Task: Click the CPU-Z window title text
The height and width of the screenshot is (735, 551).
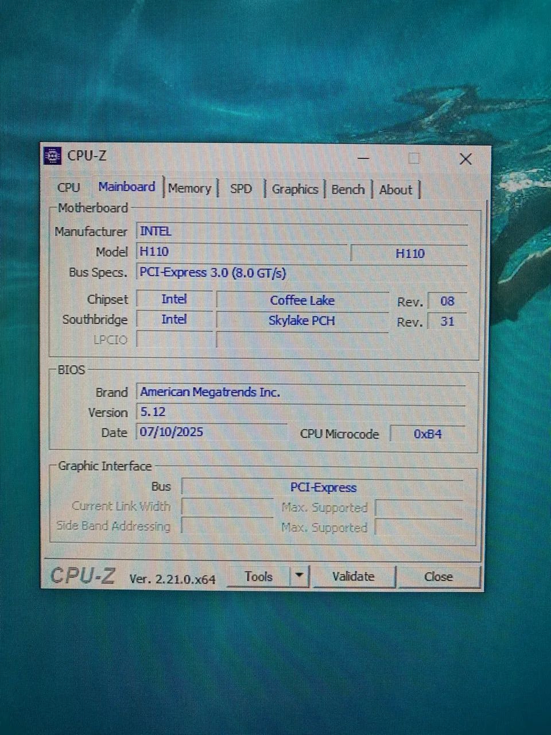Action: pos(87,156)
